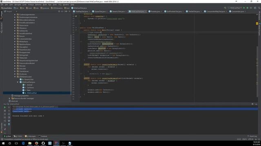The image size is (261, 146).
Task: Click run gutter arrow beside the main method
Action: click(76, 30)
